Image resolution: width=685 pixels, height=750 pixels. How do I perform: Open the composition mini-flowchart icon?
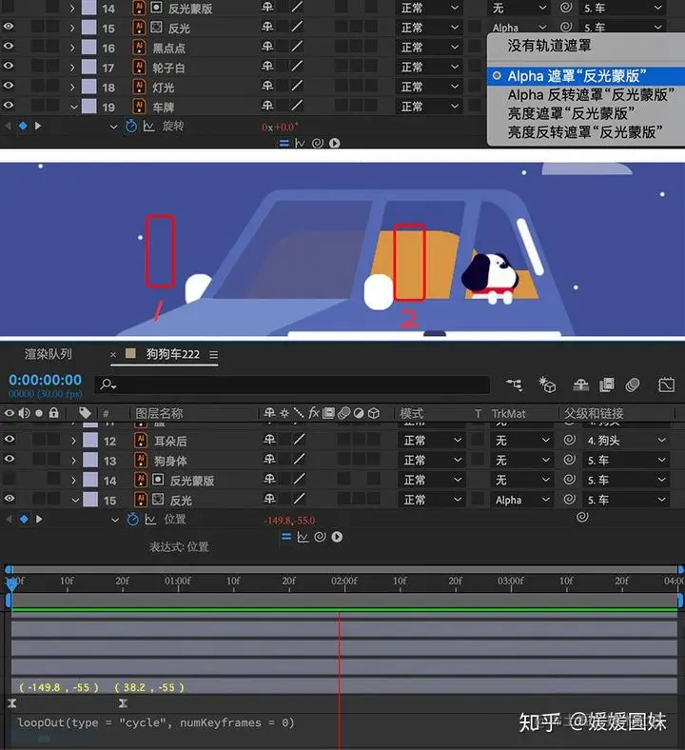click(515, 385)
